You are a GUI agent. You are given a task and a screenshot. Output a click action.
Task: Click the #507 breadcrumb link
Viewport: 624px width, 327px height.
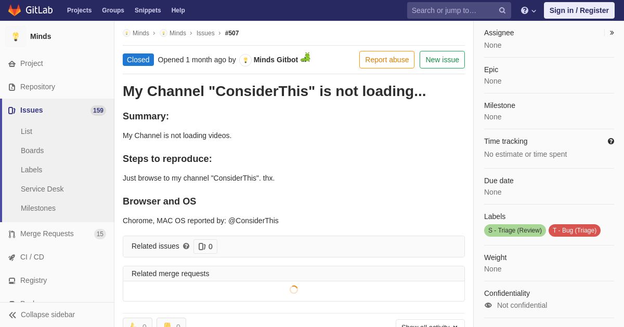(x=232, y=33)
